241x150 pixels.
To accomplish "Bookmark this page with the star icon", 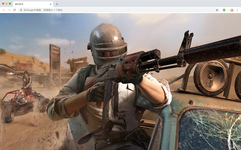I will [217, 10].
